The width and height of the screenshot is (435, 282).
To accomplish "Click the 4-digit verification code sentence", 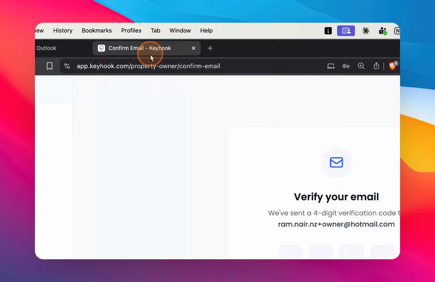I will (334, 213).
